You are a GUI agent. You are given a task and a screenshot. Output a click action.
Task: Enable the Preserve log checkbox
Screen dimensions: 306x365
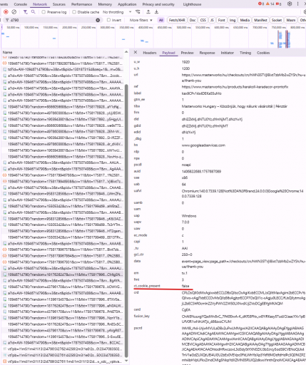pyautogui.click(x=44, y=12)
